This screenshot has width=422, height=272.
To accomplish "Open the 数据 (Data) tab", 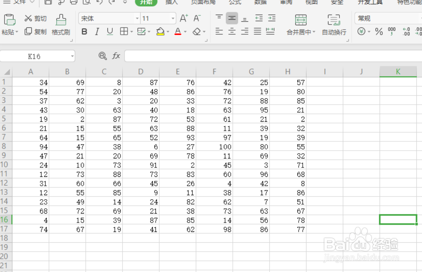I will [x=260, y=2].
